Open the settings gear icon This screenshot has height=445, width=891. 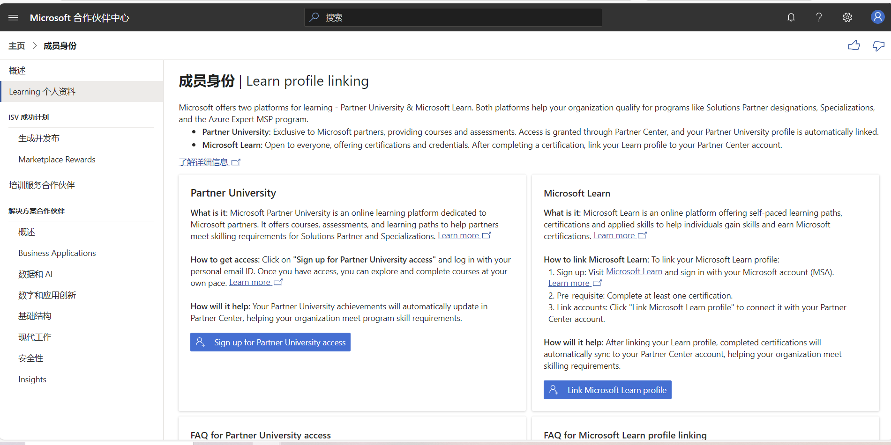pyautogui.click(x=847, y=17)
